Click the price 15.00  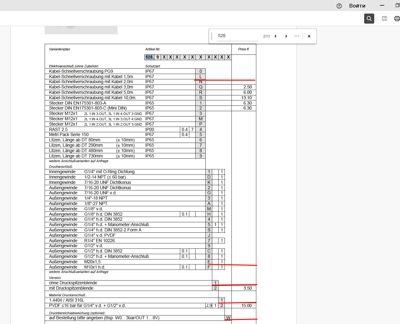(247, 305)
